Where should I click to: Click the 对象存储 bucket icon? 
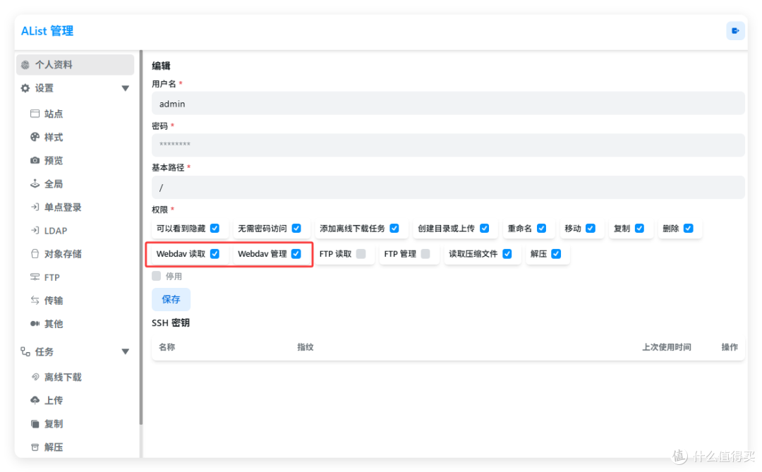click(35, 254)
